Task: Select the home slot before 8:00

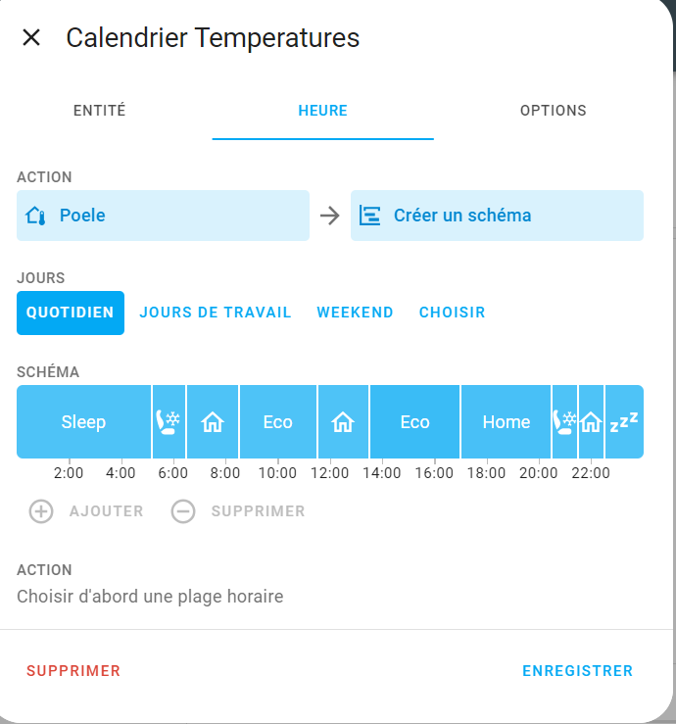Action: [x=213, y=422]
